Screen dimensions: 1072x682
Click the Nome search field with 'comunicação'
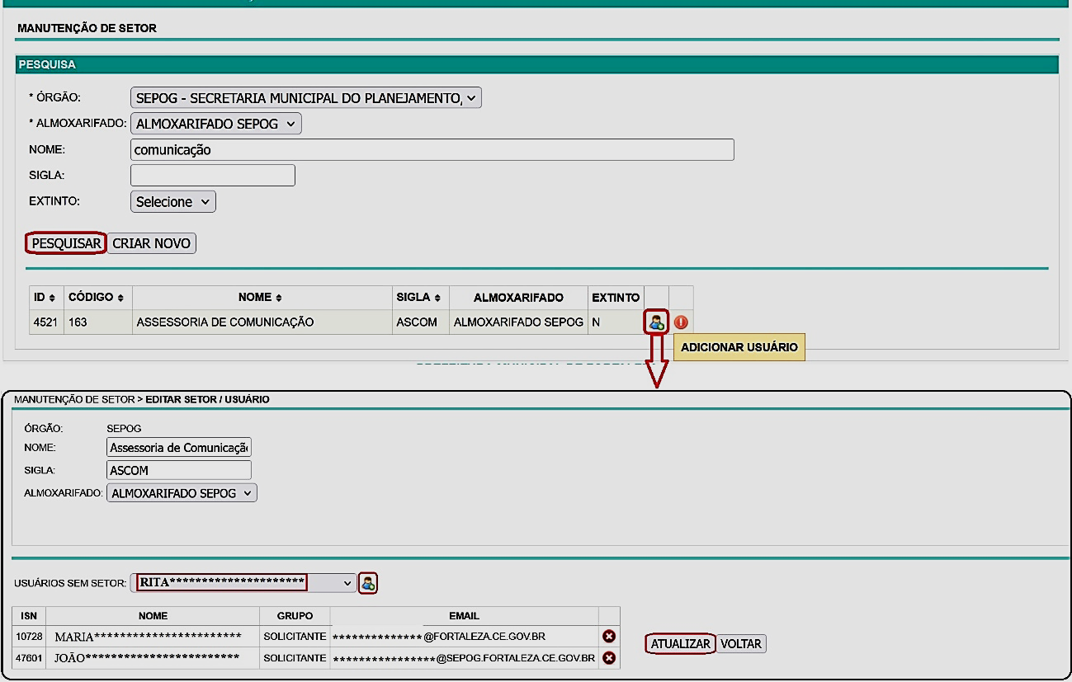pyautogui.click(x=432, y=150)
